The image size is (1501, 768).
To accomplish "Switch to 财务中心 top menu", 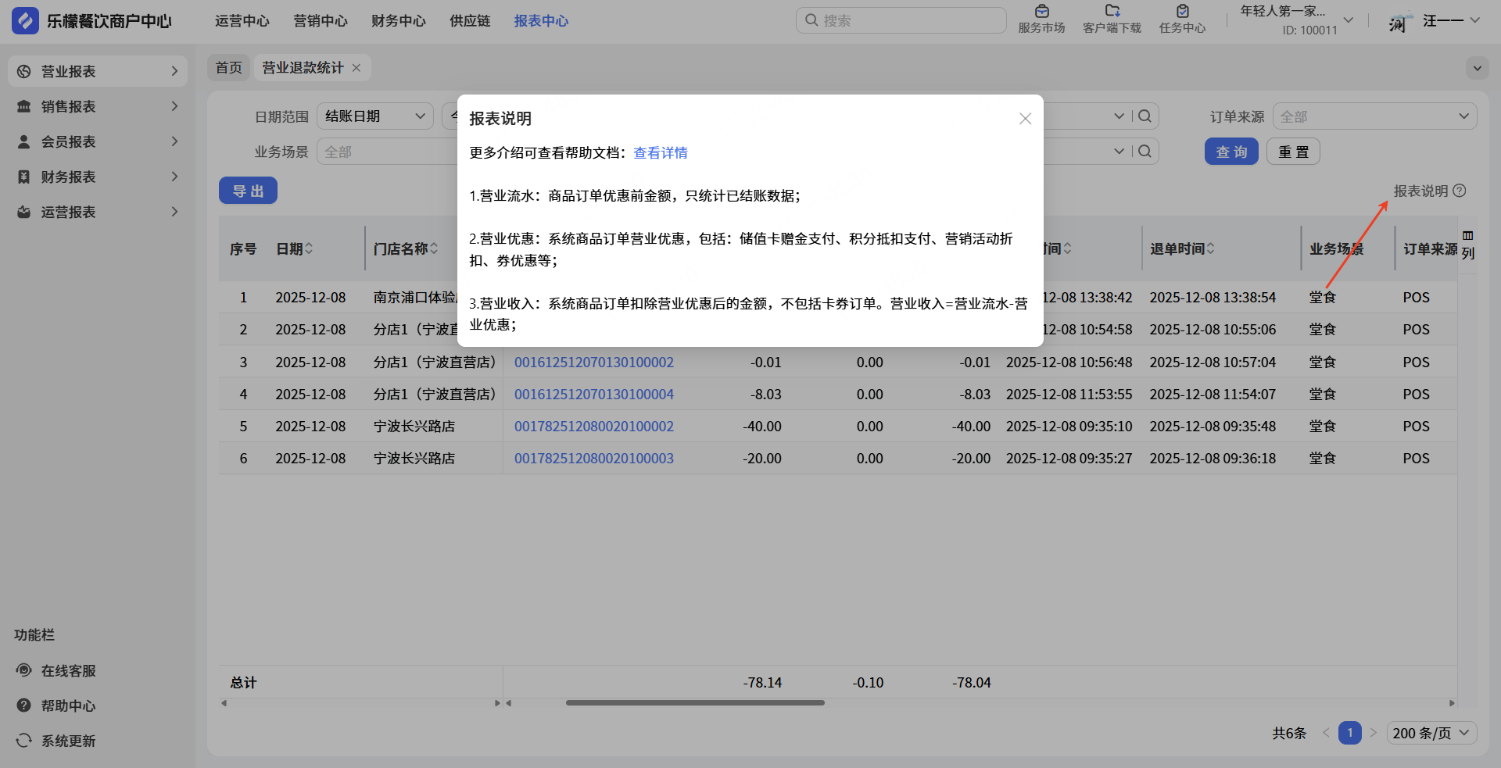I will click(399, 21).
